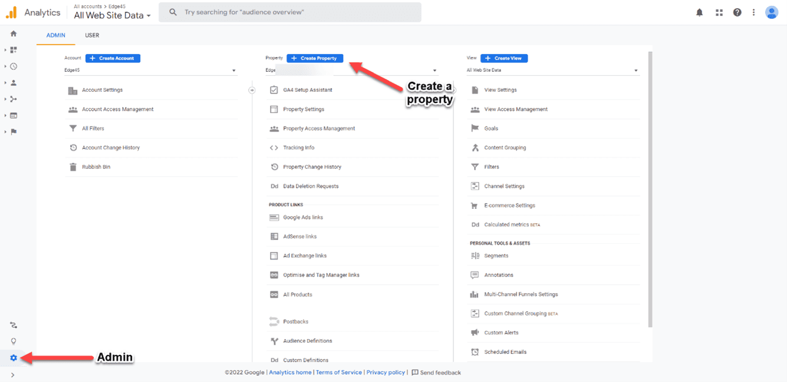Expand the Account selector dropdown showing Edge45
The image size is (787, 382).
(x=150, y=71)
